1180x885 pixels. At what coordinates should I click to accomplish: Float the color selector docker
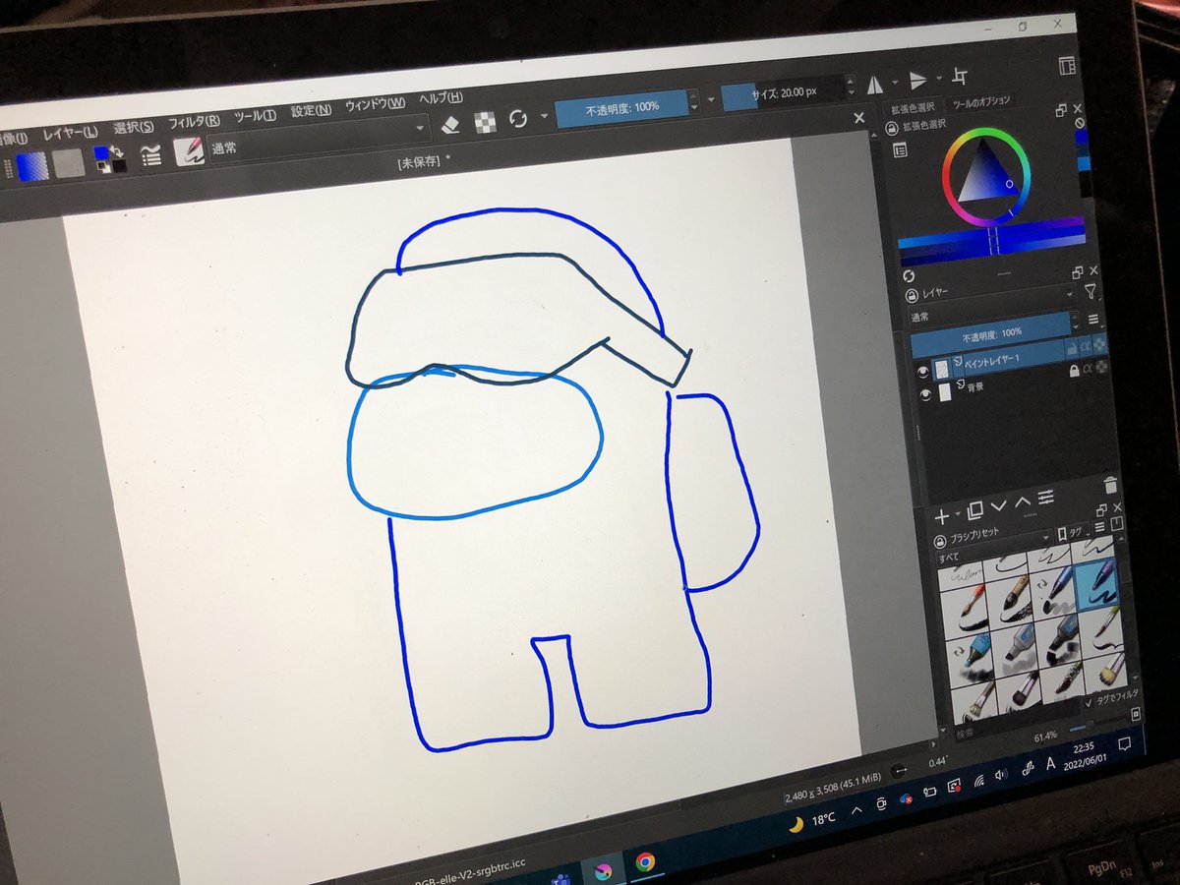(1061, 109)
